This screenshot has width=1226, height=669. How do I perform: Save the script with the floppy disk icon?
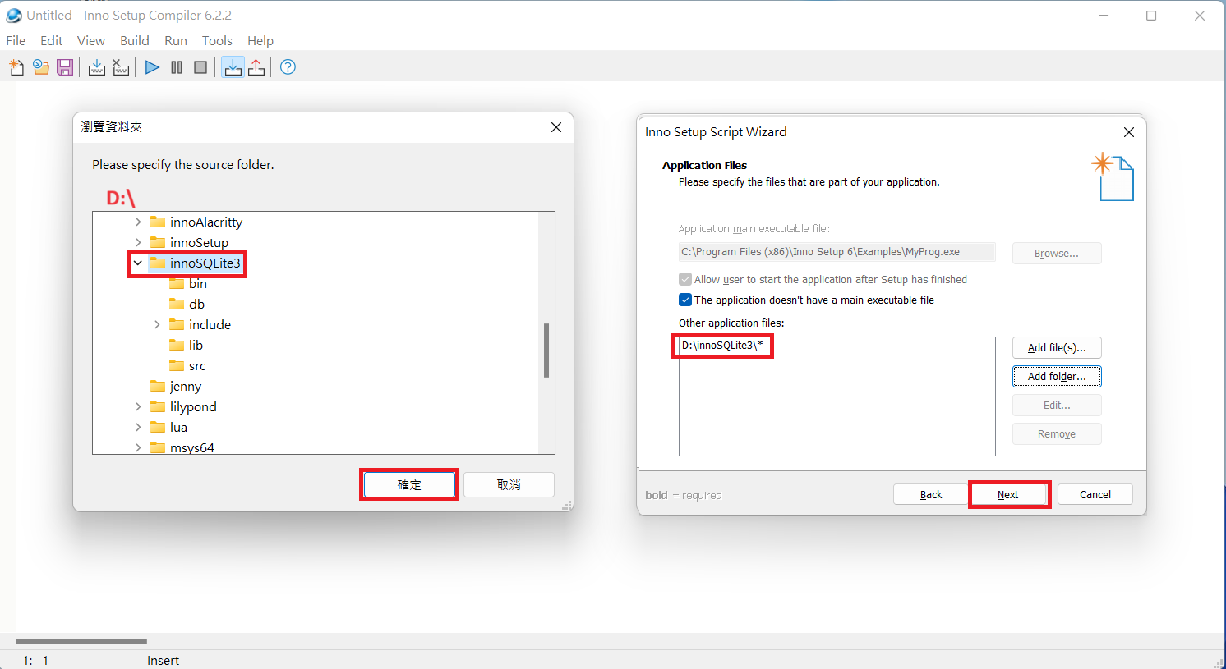(65, 67)
